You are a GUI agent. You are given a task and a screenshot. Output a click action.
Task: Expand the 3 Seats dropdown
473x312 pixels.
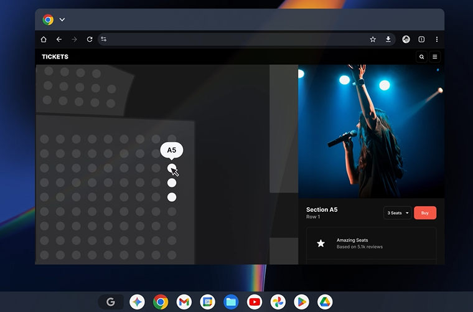point(397,213)
